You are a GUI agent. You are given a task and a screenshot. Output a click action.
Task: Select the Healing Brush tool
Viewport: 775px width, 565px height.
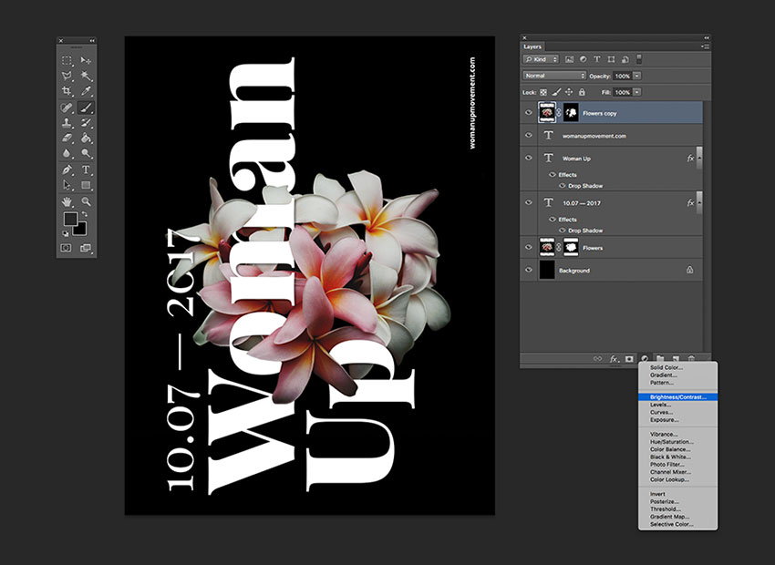click(x=67, y=108)
